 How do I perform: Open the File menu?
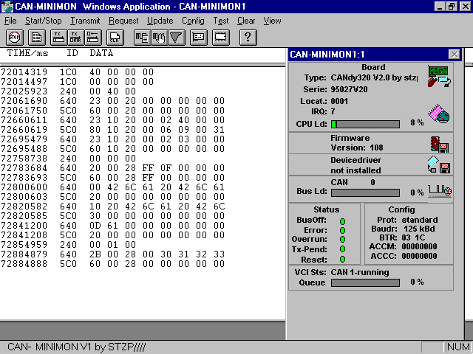click(x=10, y=21)
